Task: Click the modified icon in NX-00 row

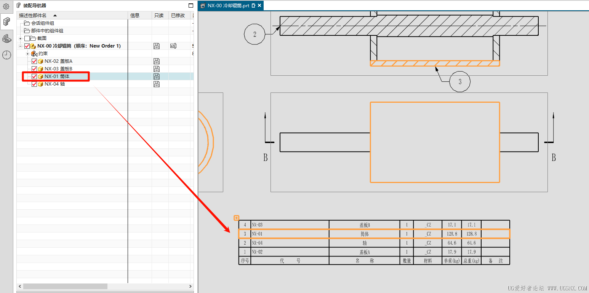Action: (173, 46)
